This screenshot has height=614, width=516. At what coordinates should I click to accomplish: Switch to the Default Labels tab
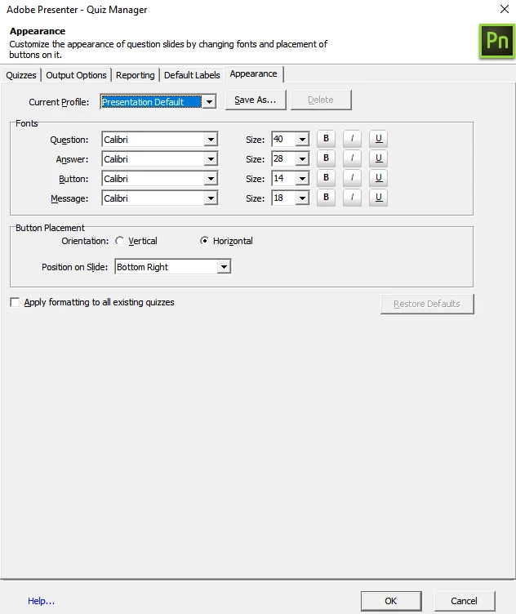tap(192, 75)
